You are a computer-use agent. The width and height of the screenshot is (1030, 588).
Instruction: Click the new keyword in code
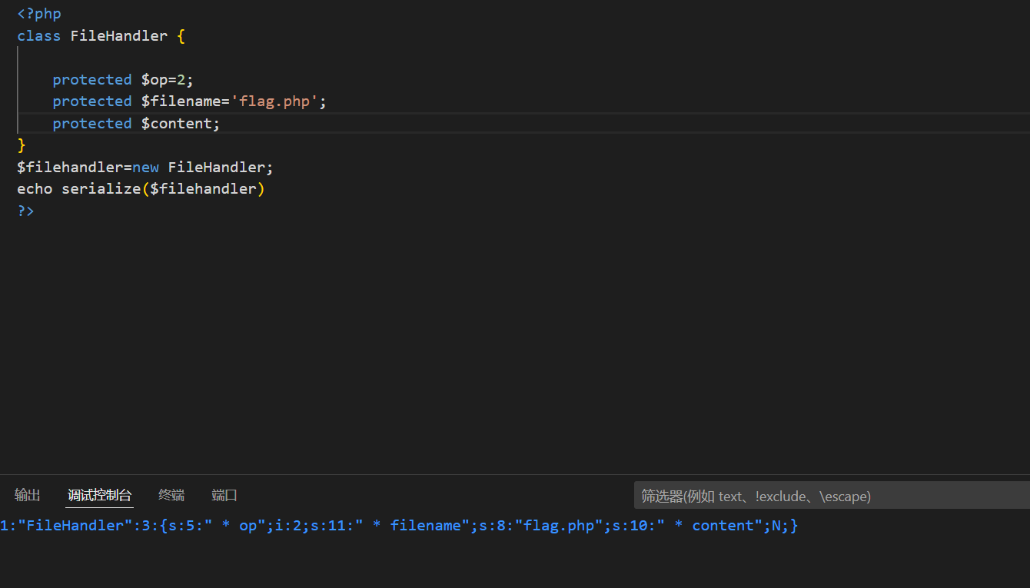click(145, 167)
